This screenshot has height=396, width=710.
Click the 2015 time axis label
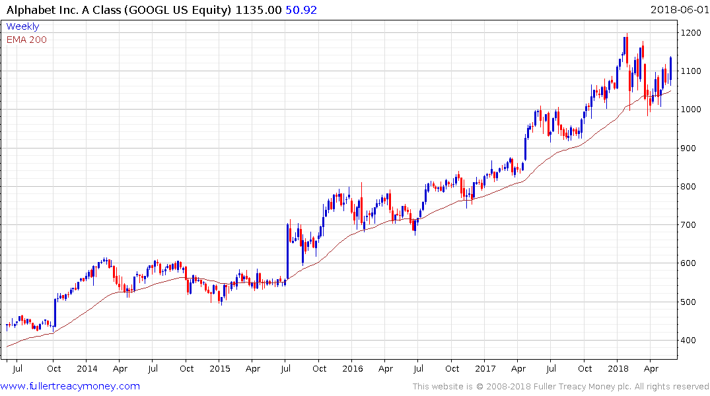(220, 368)
